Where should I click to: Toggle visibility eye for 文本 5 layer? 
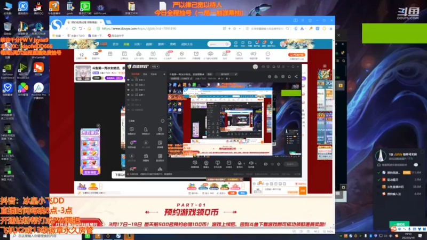(x=128, y=90)
